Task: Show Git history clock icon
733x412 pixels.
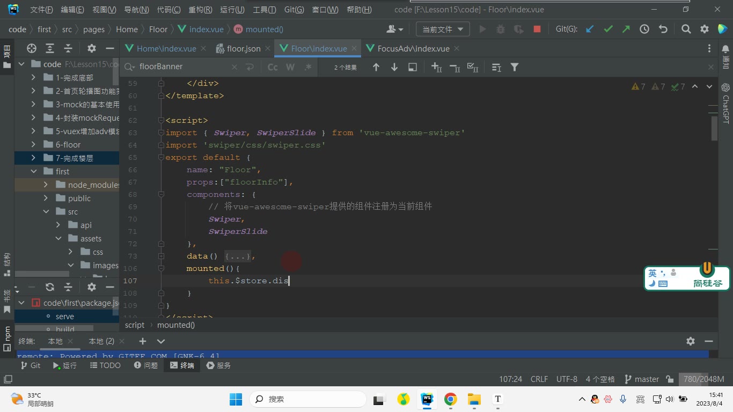Action: click(x=644, y=30)
